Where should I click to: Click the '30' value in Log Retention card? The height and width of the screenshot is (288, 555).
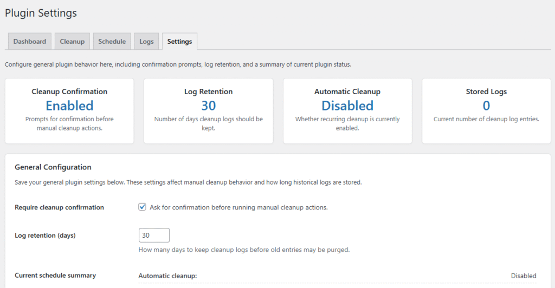[208, 106]
